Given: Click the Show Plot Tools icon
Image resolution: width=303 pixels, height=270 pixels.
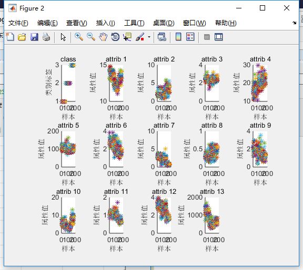Looking at the screenshot, I should point(219,37).
